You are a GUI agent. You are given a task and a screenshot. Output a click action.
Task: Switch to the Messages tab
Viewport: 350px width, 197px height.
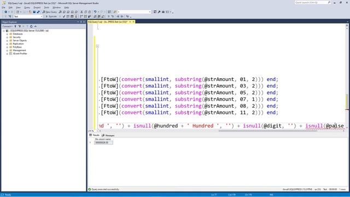[x=108, y=135]
